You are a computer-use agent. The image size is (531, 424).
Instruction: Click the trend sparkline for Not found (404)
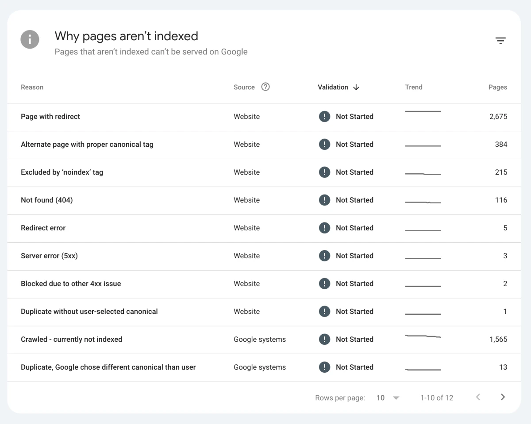[x=423, y=202]
